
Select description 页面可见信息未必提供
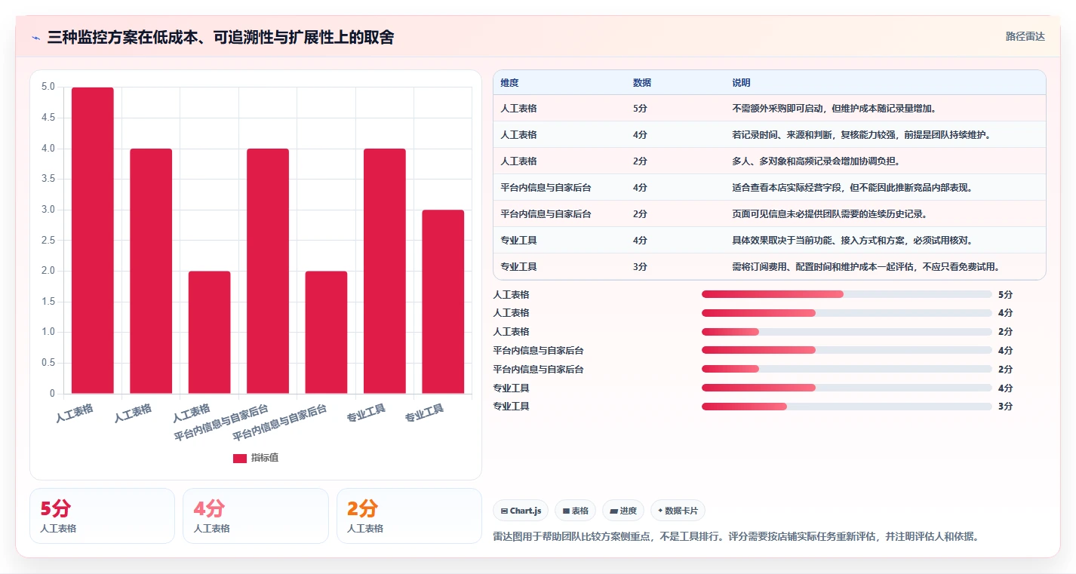829,214
